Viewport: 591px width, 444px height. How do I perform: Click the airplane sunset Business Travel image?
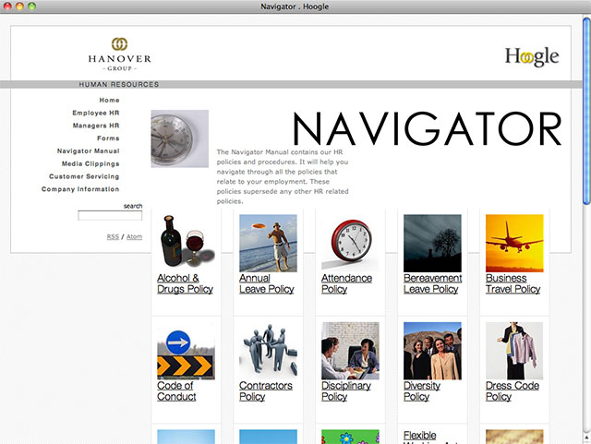click(x=514, y=243)
